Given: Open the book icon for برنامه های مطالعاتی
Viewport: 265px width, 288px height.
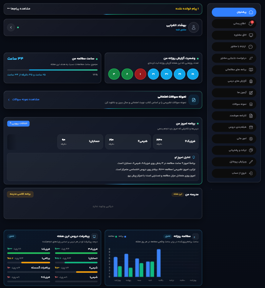Looking at the screenshot, I should 251,70.
